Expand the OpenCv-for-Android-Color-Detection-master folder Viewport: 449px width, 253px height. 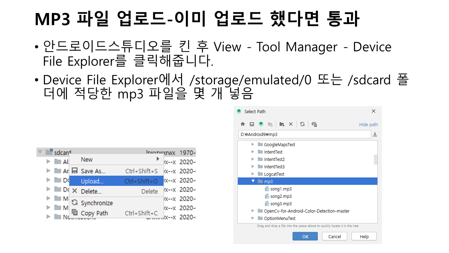pos(253,211)
